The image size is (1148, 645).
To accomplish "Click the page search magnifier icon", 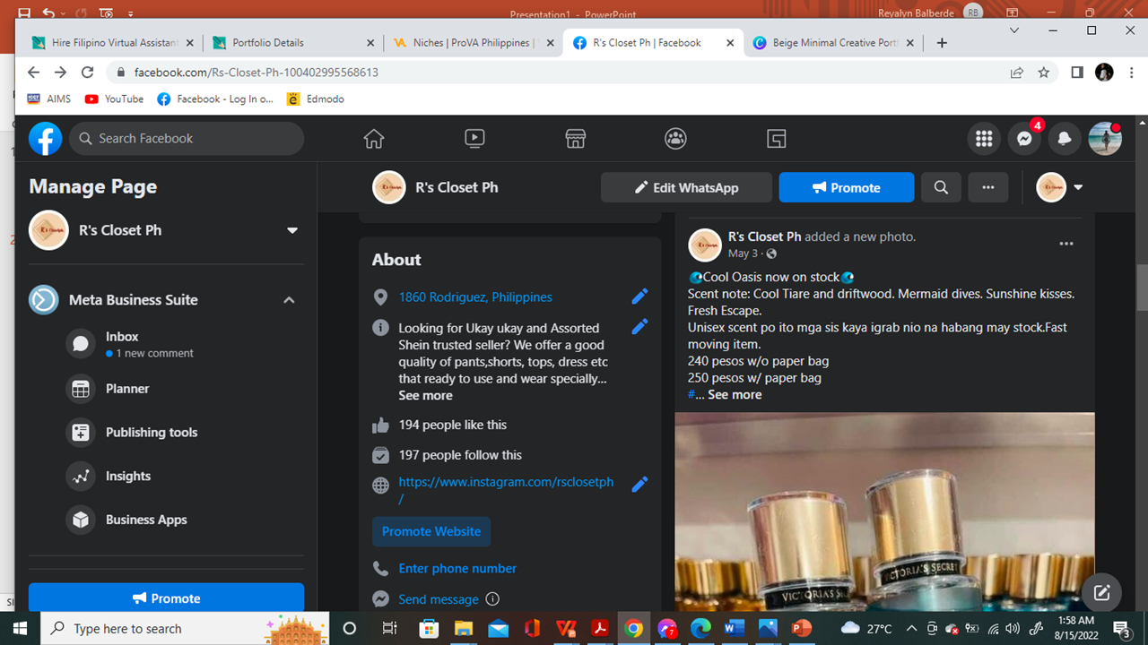I will click(x=941, y=187).
